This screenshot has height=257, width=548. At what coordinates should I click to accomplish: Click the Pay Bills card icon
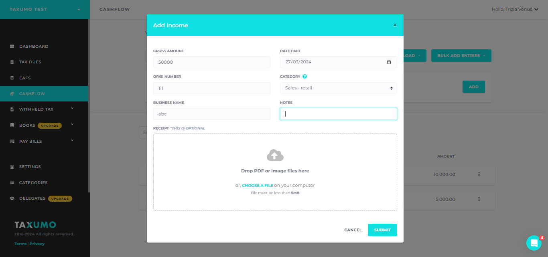pos(12,141)
